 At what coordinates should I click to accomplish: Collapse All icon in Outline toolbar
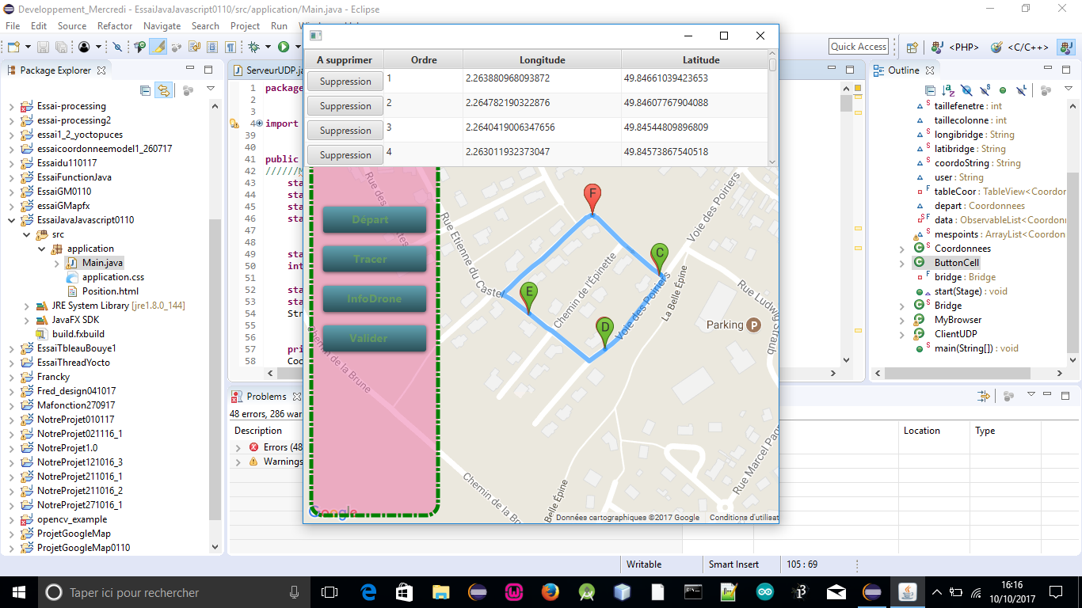click(930, 90)
